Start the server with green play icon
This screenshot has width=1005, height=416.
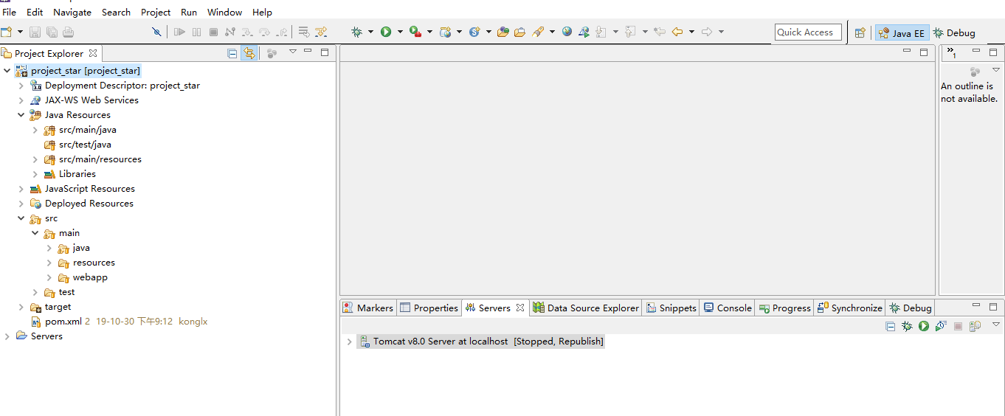pyautogui.click(x=924, y=326)
